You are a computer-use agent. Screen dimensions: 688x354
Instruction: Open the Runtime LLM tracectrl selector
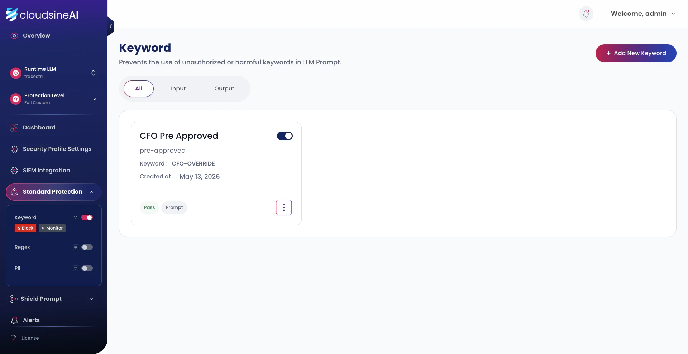[x=93, y=73]
